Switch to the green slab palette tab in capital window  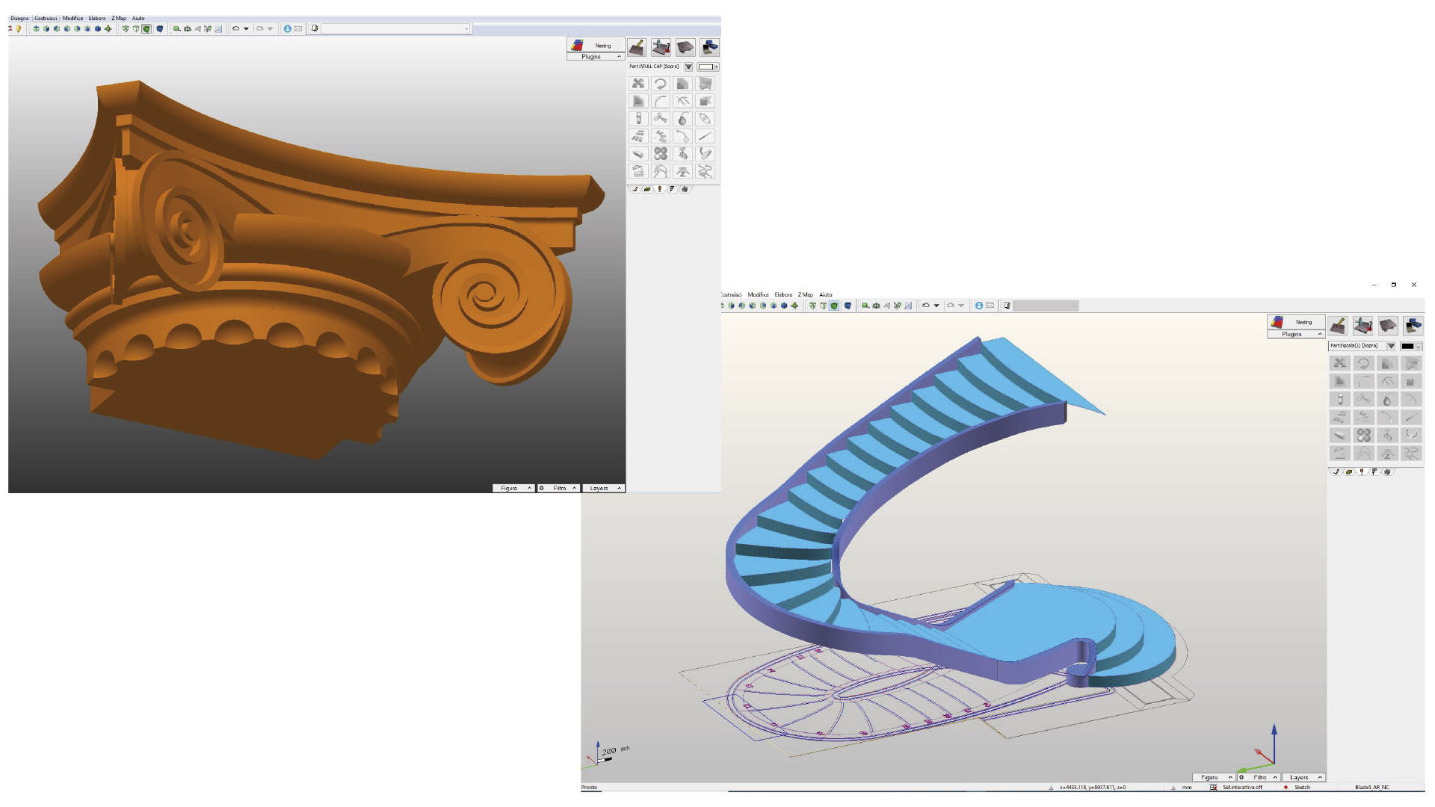coord(647,189)
